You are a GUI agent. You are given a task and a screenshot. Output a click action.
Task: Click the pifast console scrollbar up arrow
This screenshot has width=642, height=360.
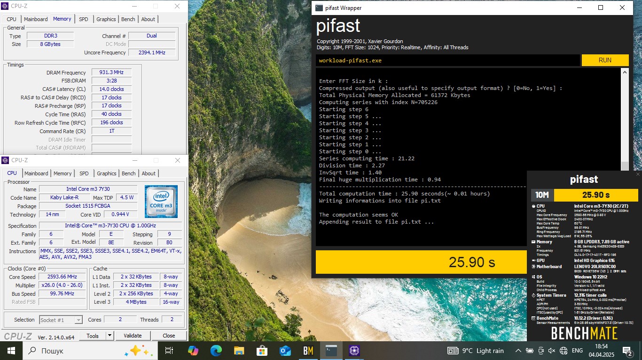(x=625, y=72)
